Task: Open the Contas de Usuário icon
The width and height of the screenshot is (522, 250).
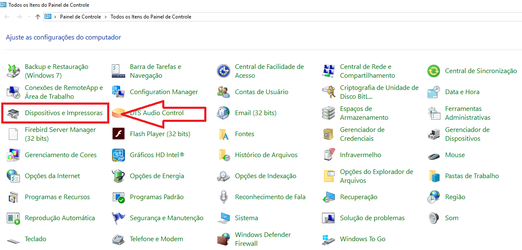Action: (223, 92)
